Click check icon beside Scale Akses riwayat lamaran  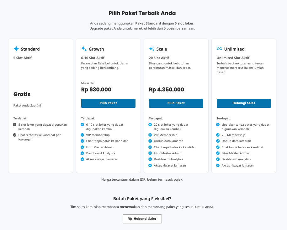click(150, 166)
